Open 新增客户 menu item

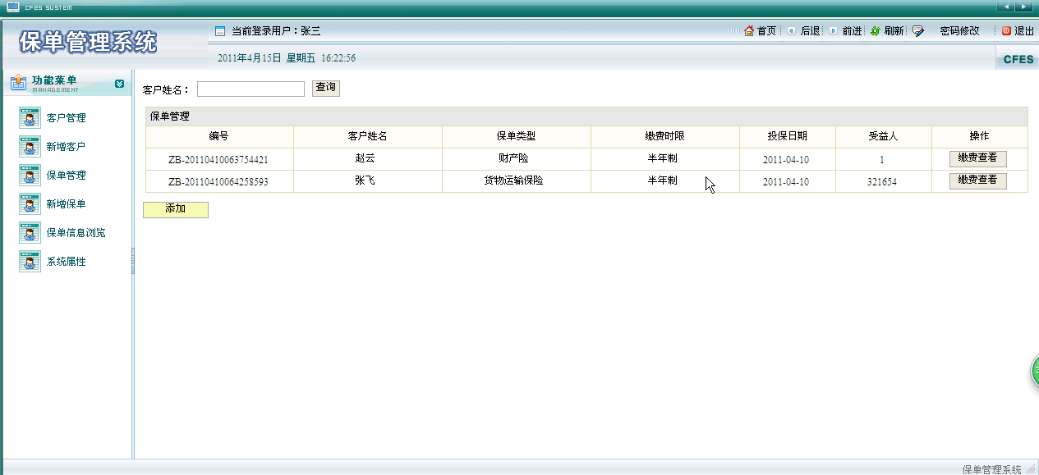click(x=66, y=147)
